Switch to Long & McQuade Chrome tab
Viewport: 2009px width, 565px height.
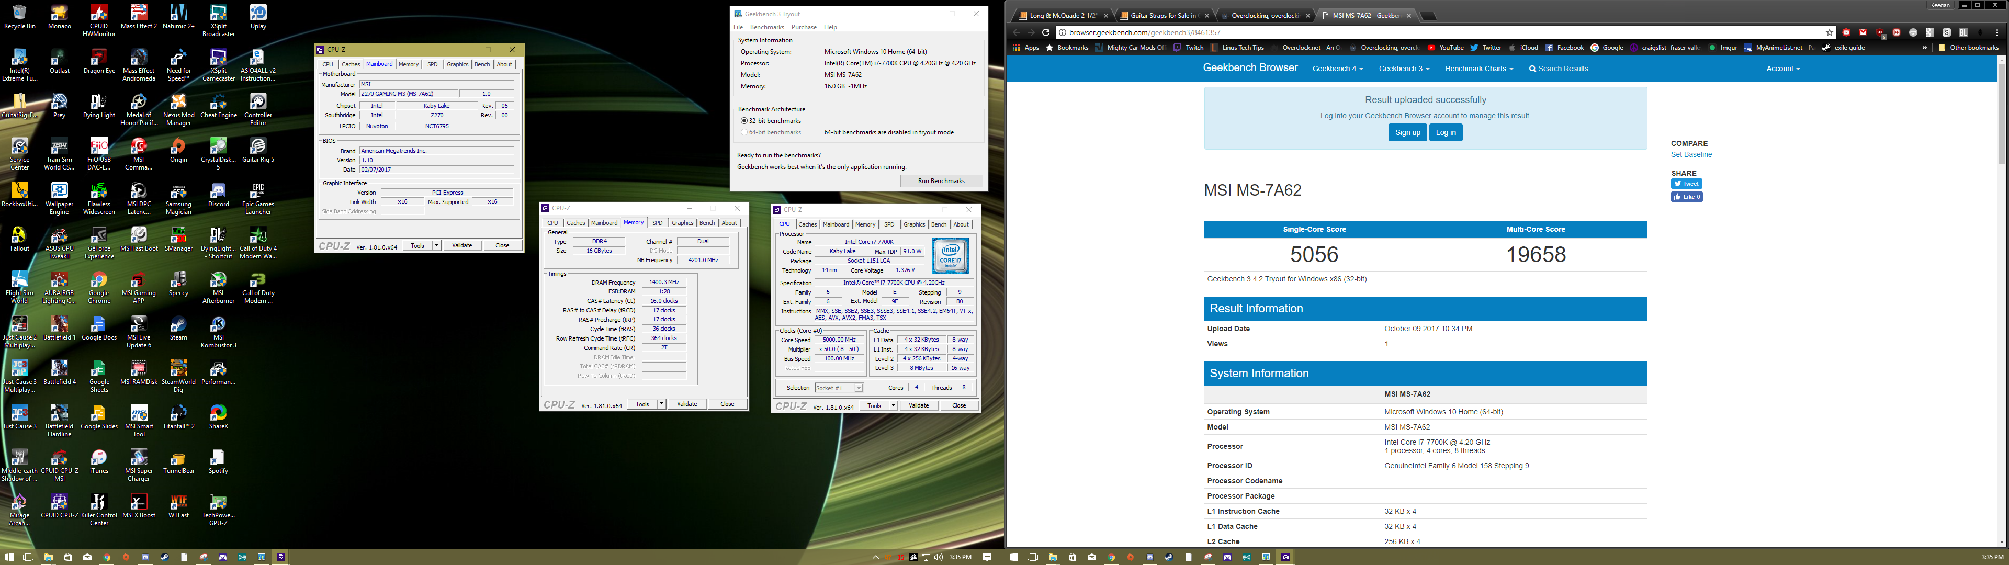(1062, 16)
